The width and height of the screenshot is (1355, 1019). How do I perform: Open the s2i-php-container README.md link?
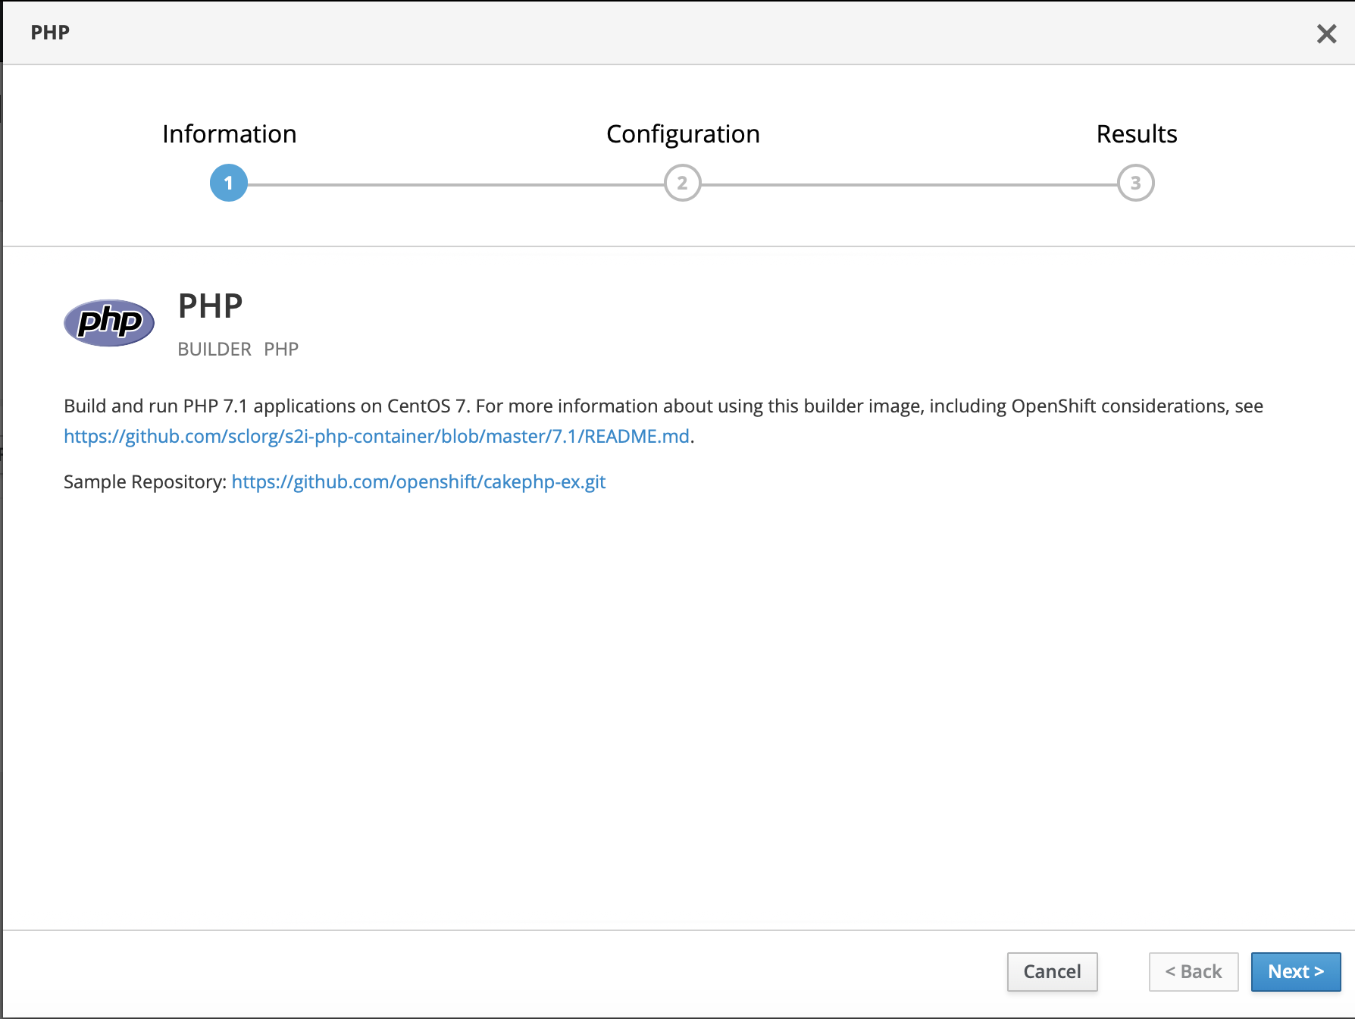coord(377,437)
